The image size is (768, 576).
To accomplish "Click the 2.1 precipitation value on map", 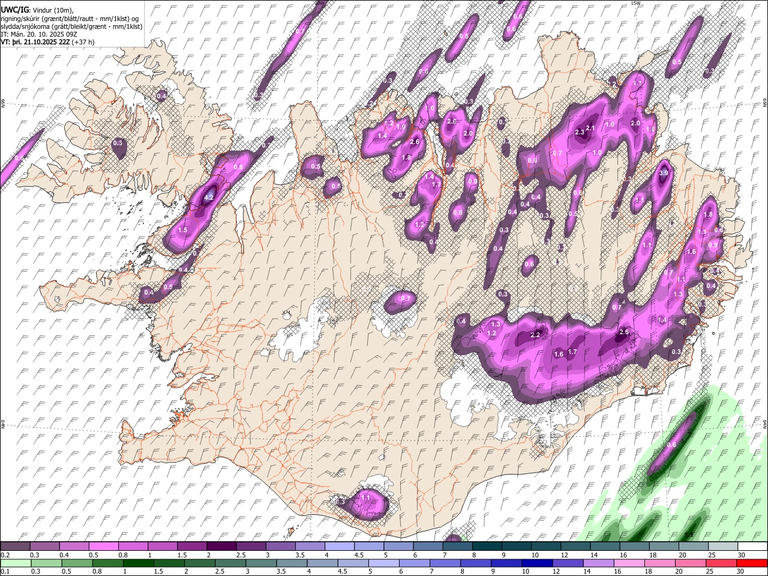I will pyautogui.click(x=590, y=128).
